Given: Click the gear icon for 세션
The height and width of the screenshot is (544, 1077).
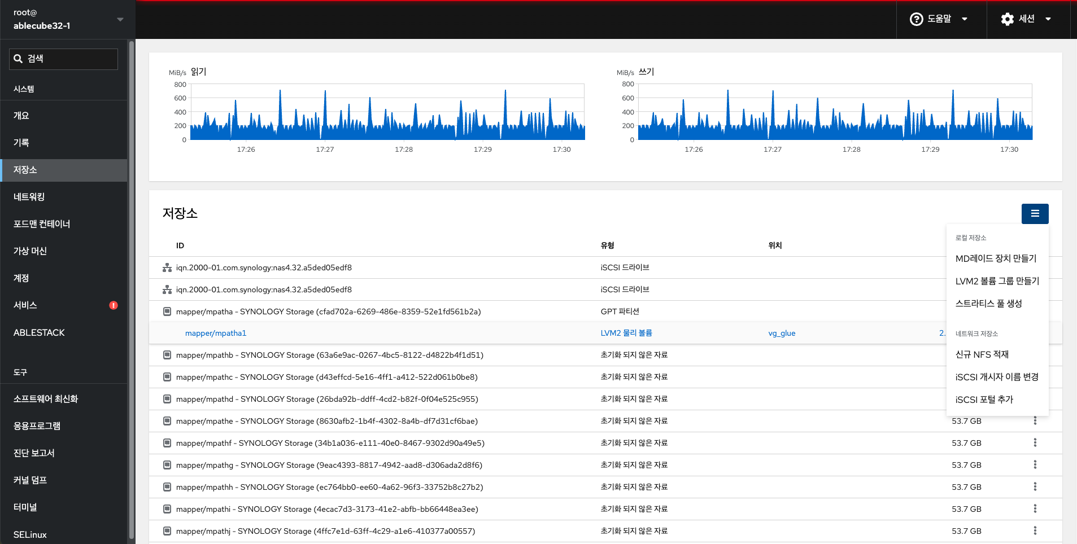Looking at the screenshot, I should pos(1007,19).
